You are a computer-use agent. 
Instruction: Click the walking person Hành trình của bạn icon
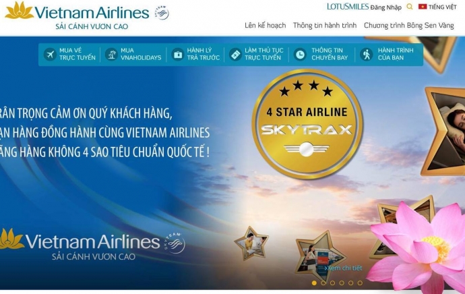tap(367, 55)
